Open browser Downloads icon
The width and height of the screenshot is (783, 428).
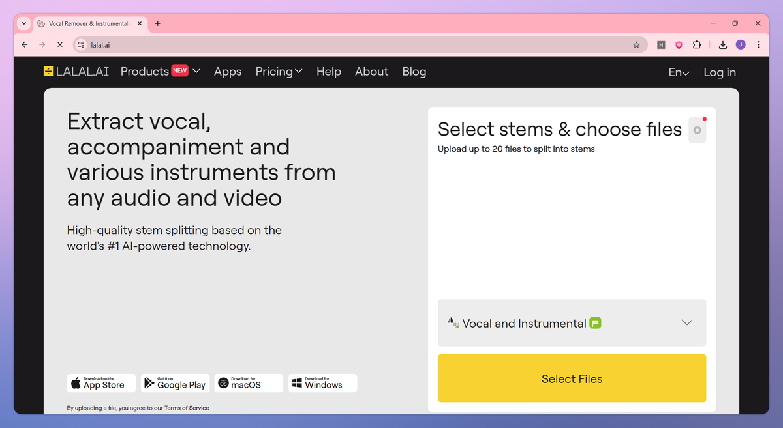pyautogui.click(x=723, y=45)
